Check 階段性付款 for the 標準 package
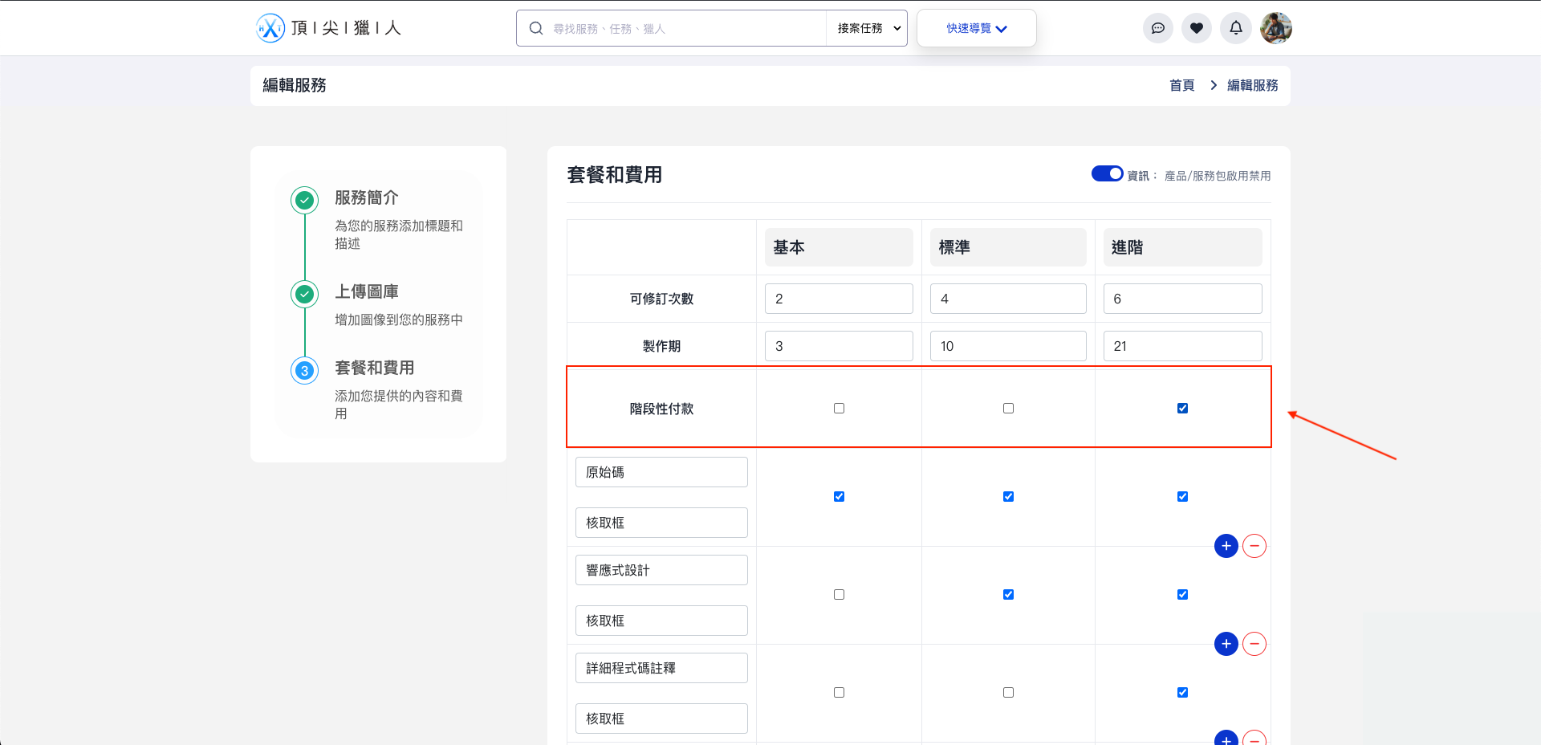Image resolution: width=1541 pixels, height=745 pixels. tap(1008, 409)
